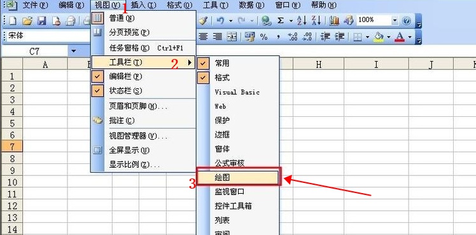476x235 pixels.
Task: Select 普通 normal view
Action: tap(143, 18)
